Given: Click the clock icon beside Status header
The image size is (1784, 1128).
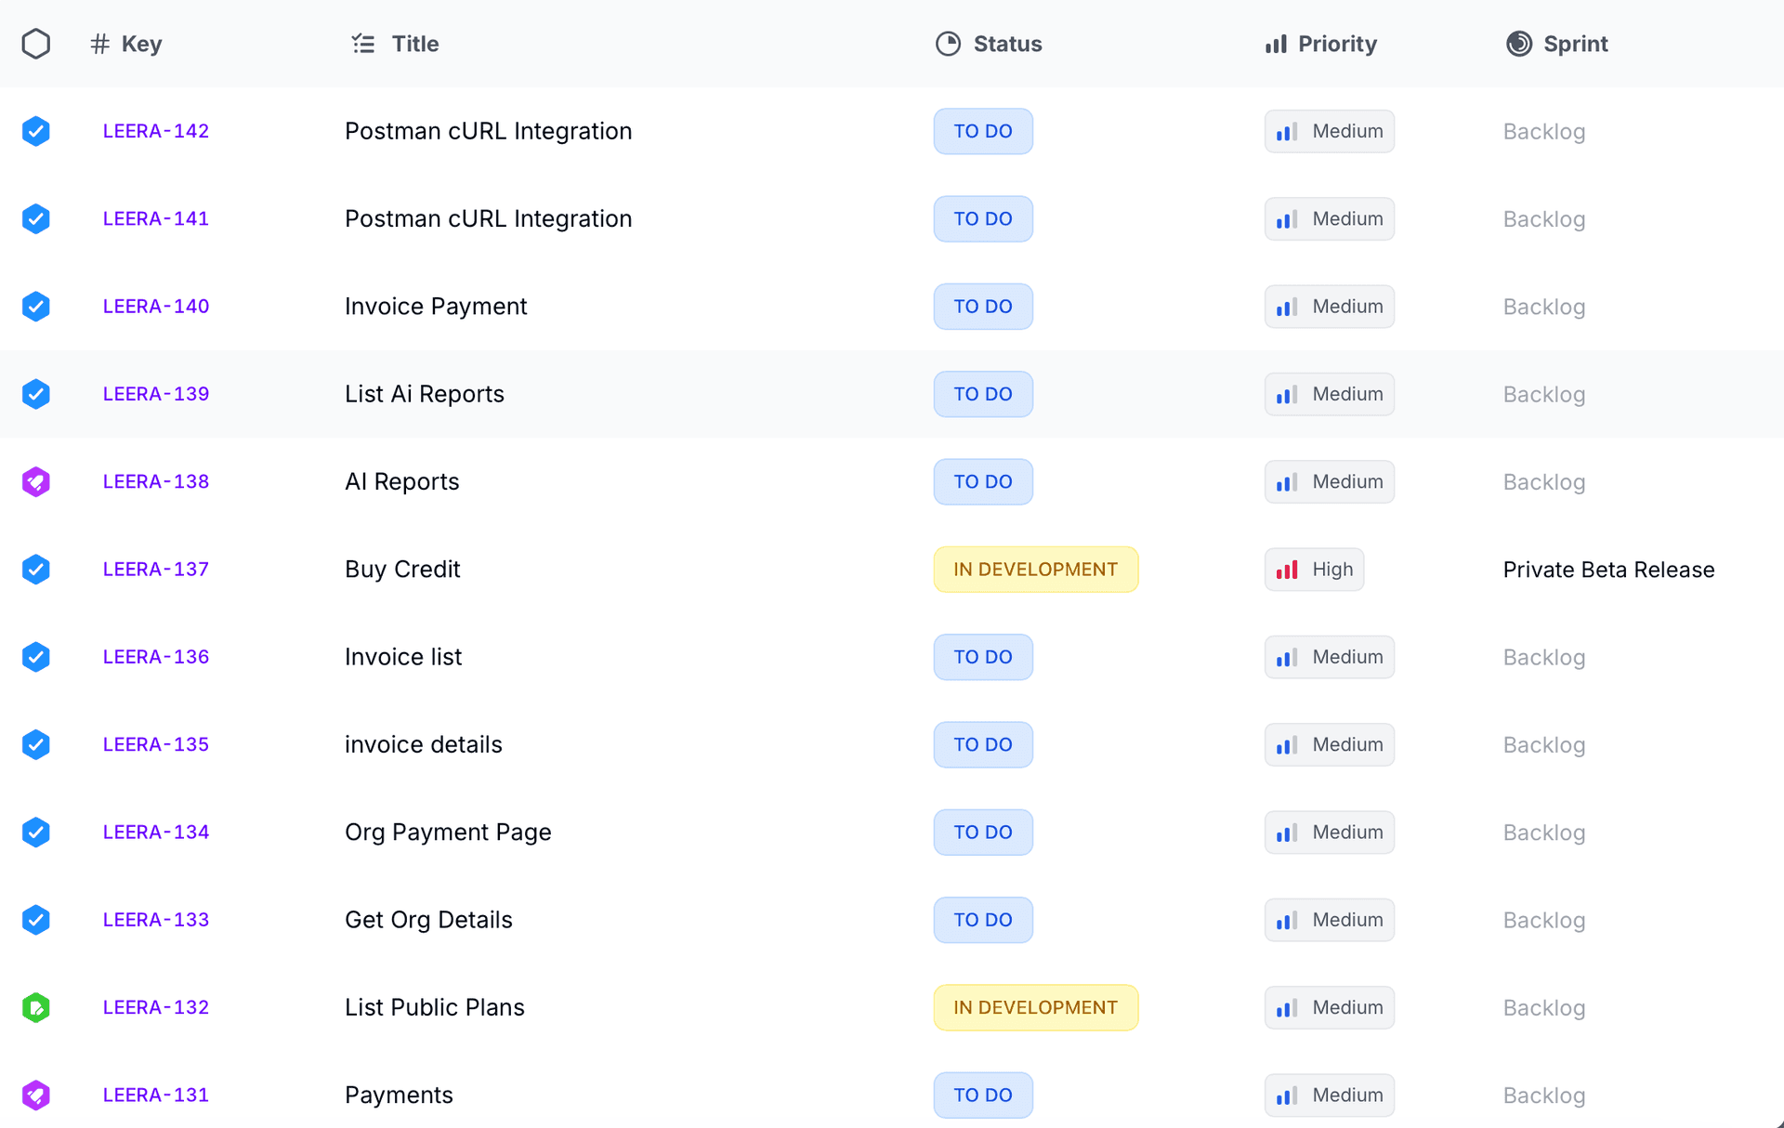Looking at the screenshot, I should 948,43.
